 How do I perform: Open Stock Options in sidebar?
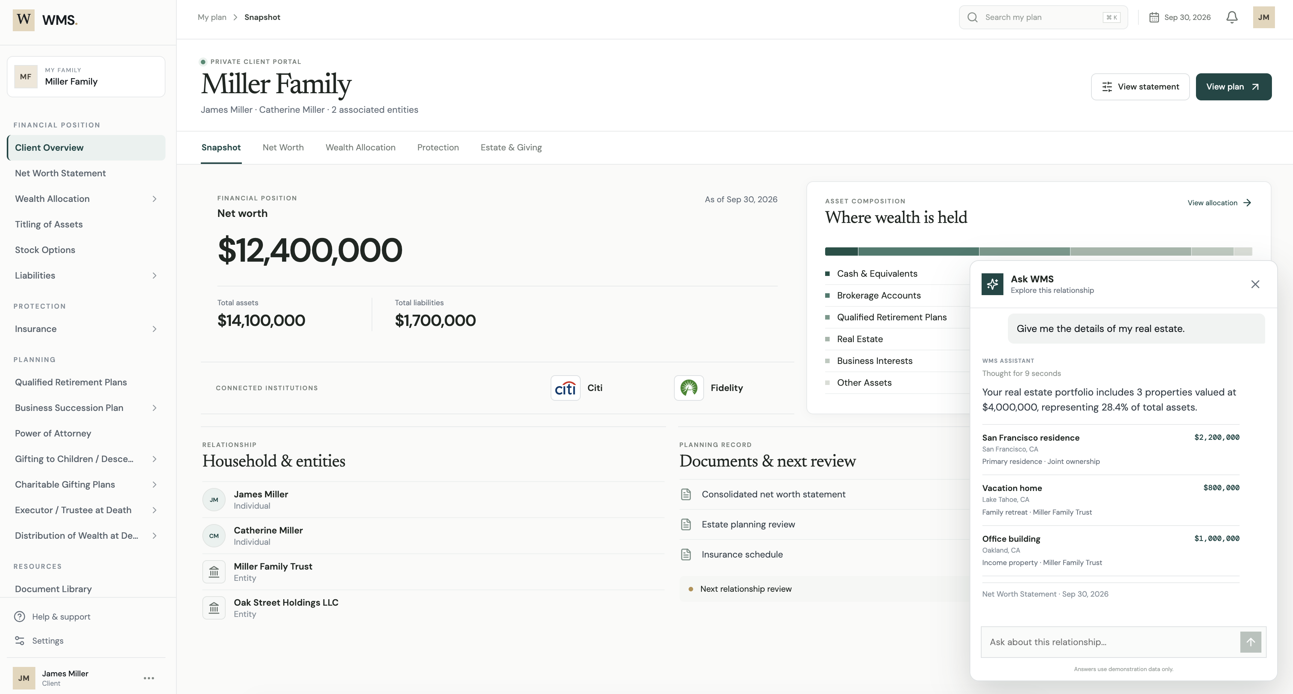[86, 250]
